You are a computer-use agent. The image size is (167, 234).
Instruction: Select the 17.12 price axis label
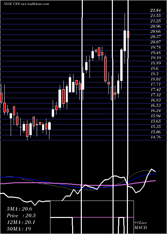pyautogui.click(x=155, y=95)
